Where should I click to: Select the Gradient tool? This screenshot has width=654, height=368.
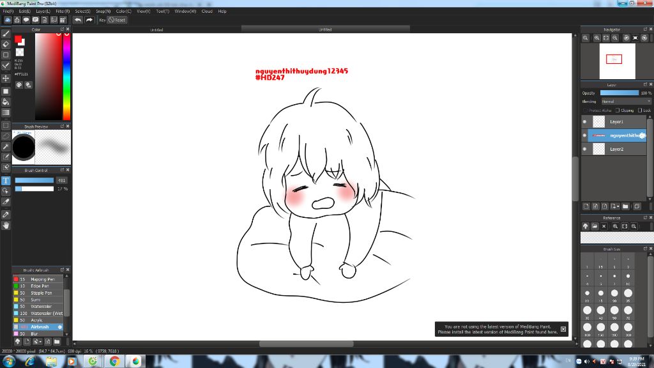click(6, 112)
